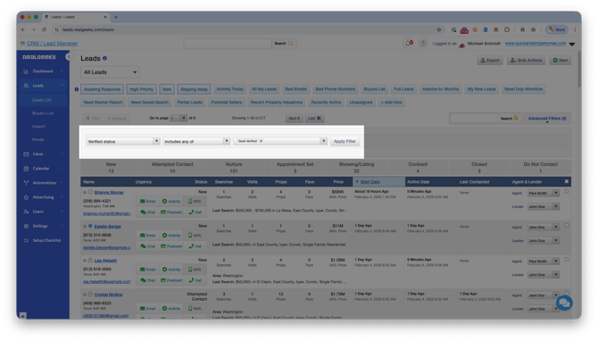Jump to the Last page

tap(314, 118)
